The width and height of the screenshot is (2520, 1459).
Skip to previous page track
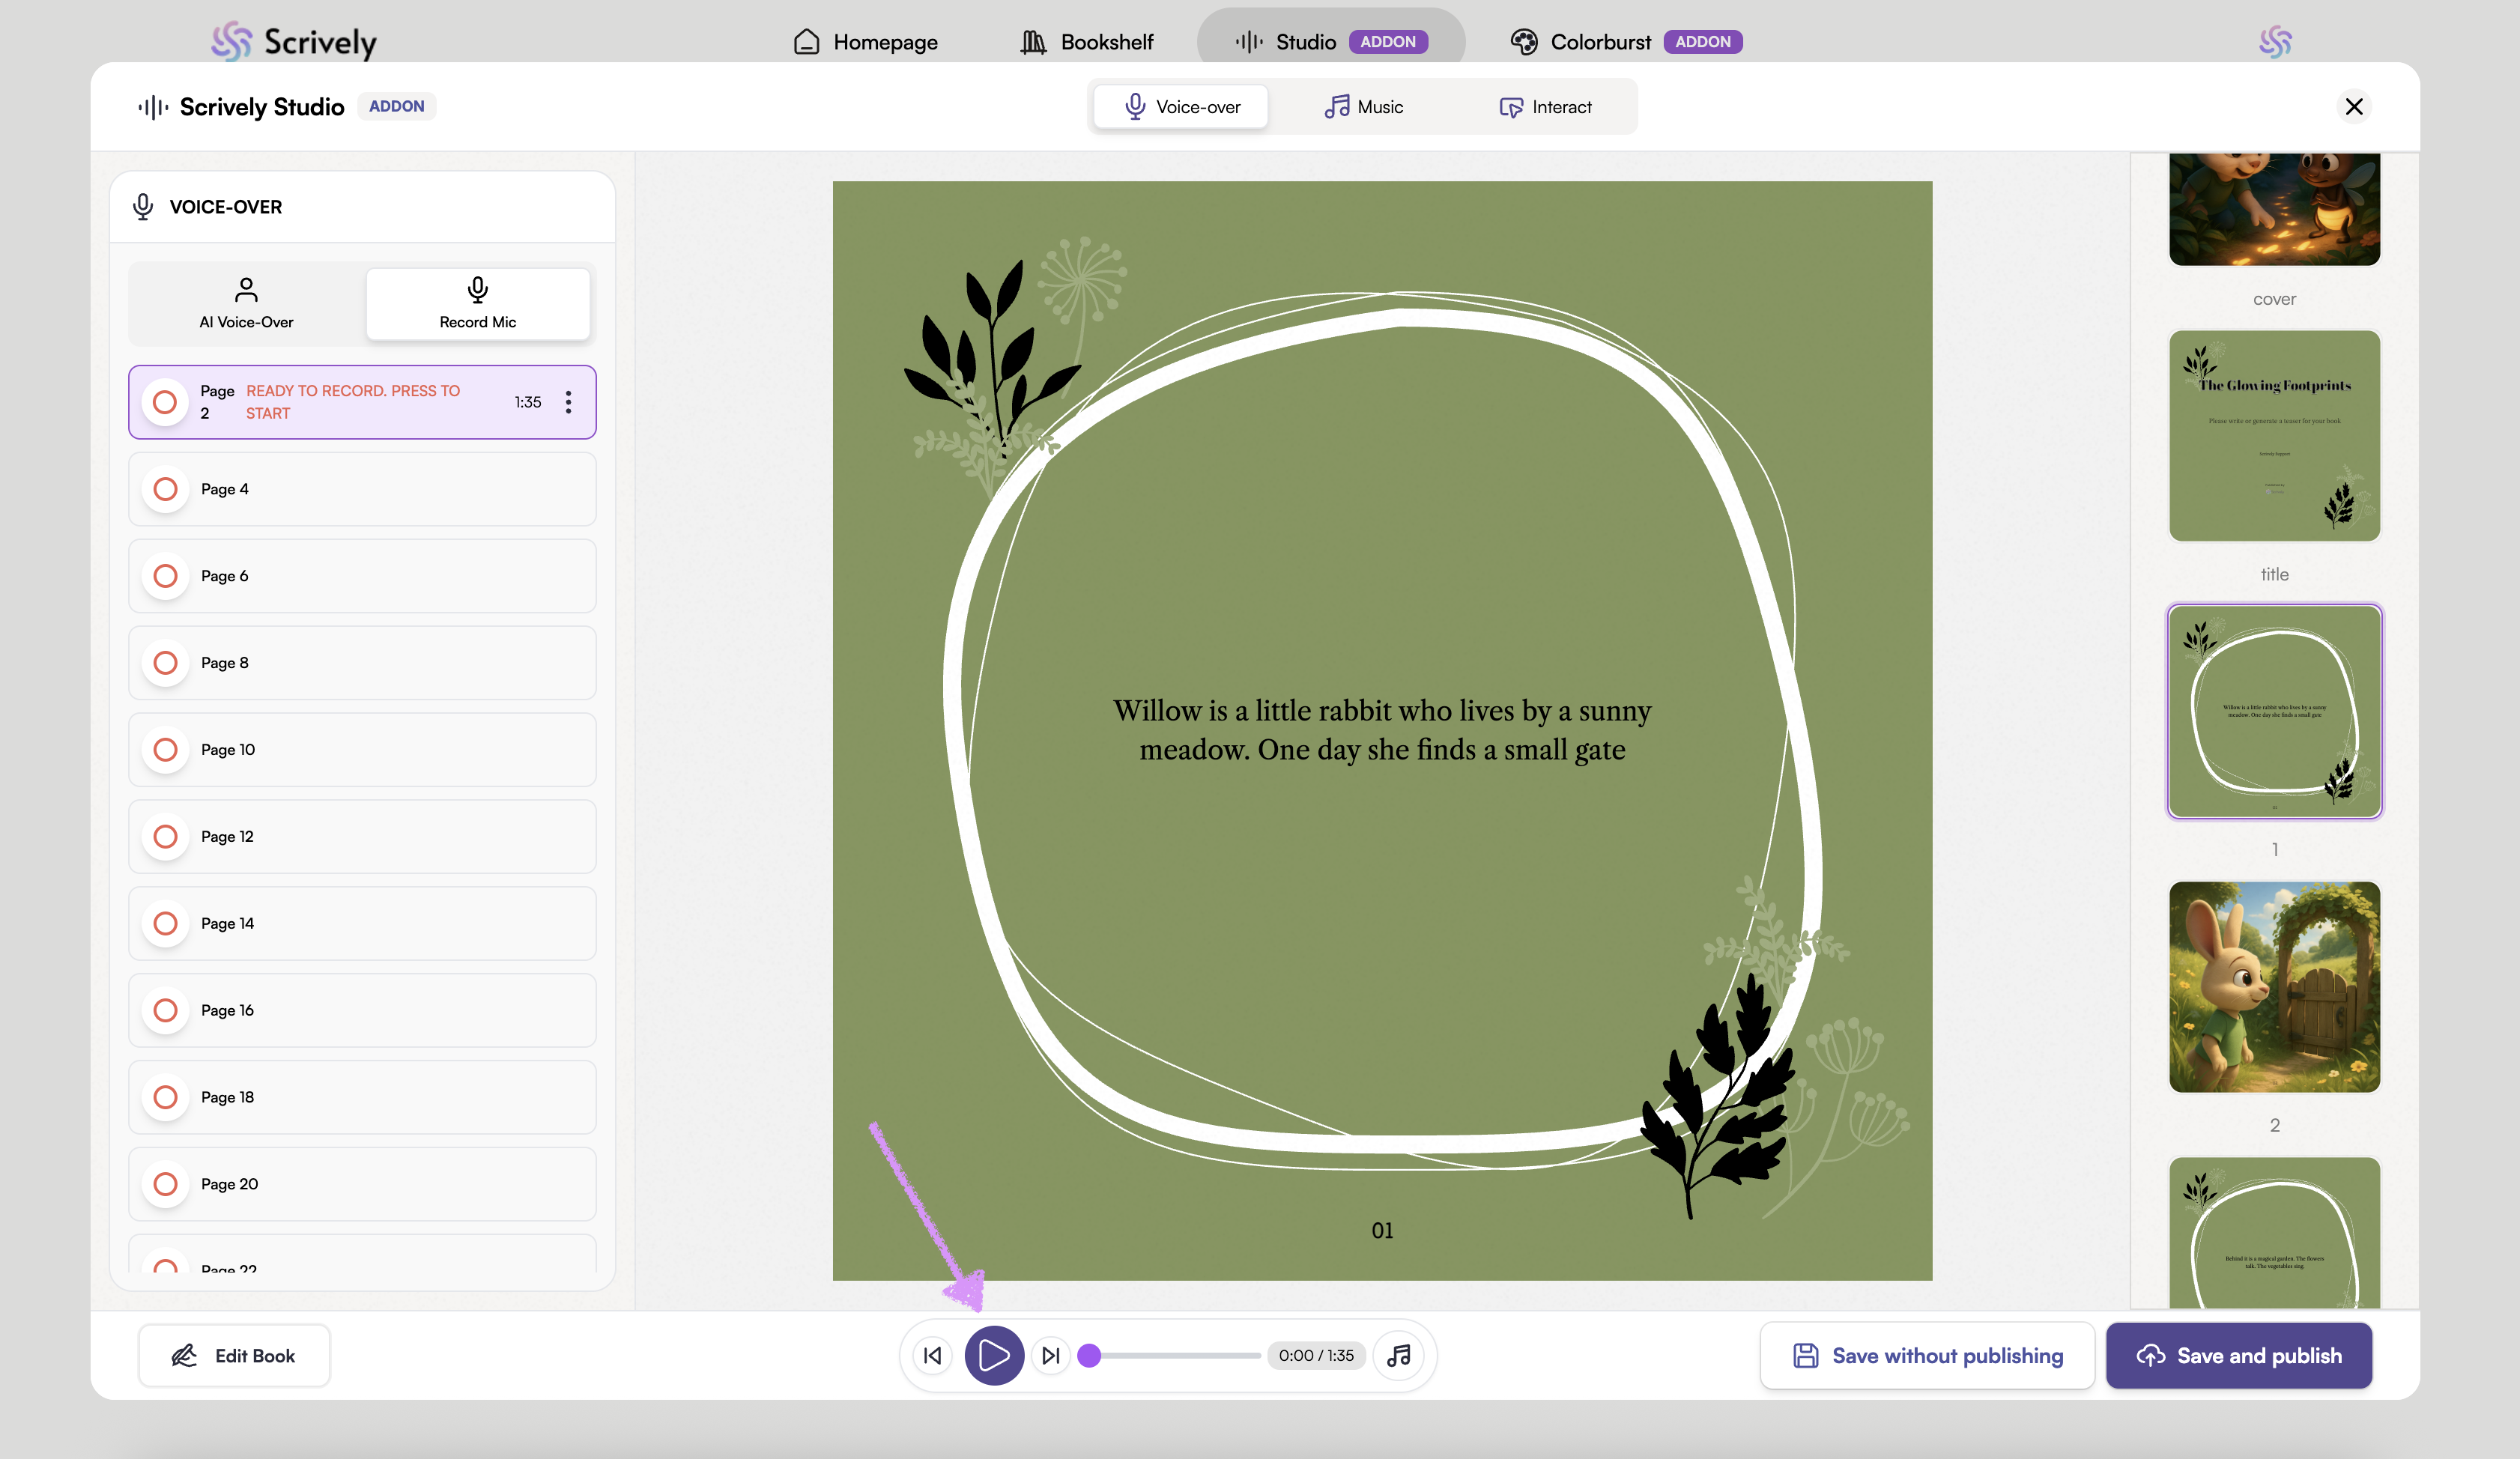932,1355
